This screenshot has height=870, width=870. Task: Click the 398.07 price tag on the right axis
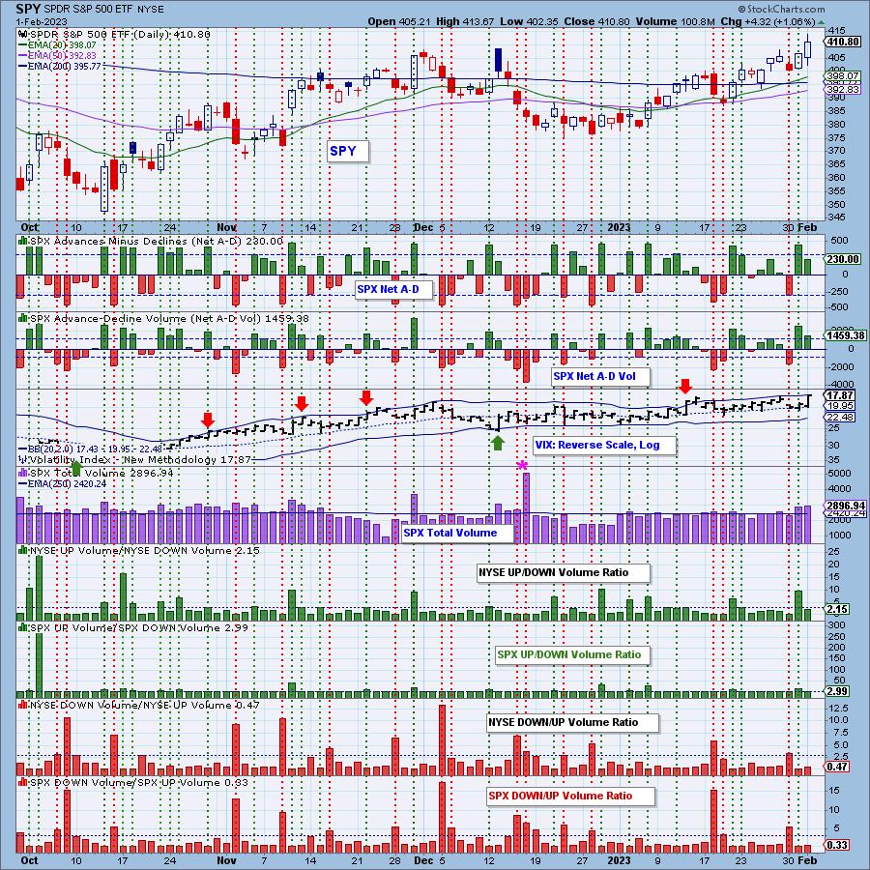[843, 75]
